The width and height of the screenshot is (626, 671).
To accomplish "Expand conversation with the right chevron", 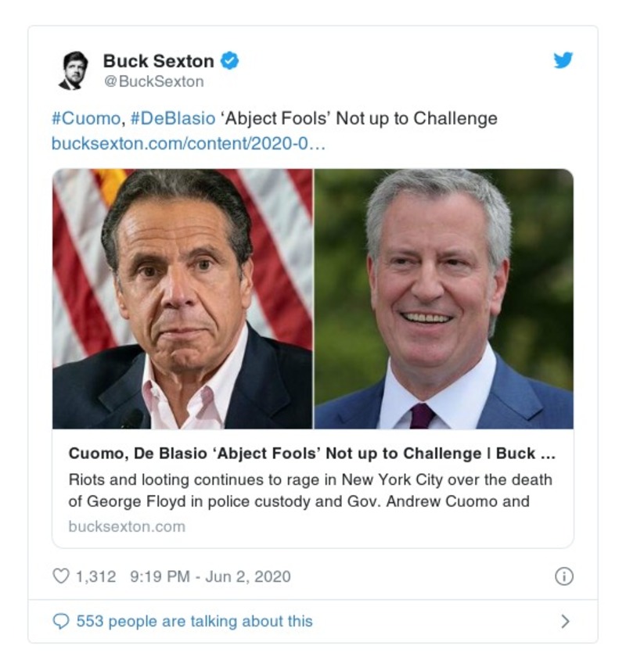I will tap(565, 621).
